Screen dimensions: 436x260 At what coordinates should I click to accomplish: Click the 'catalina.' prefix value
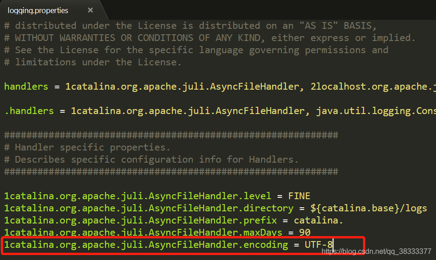click(318, 220)
